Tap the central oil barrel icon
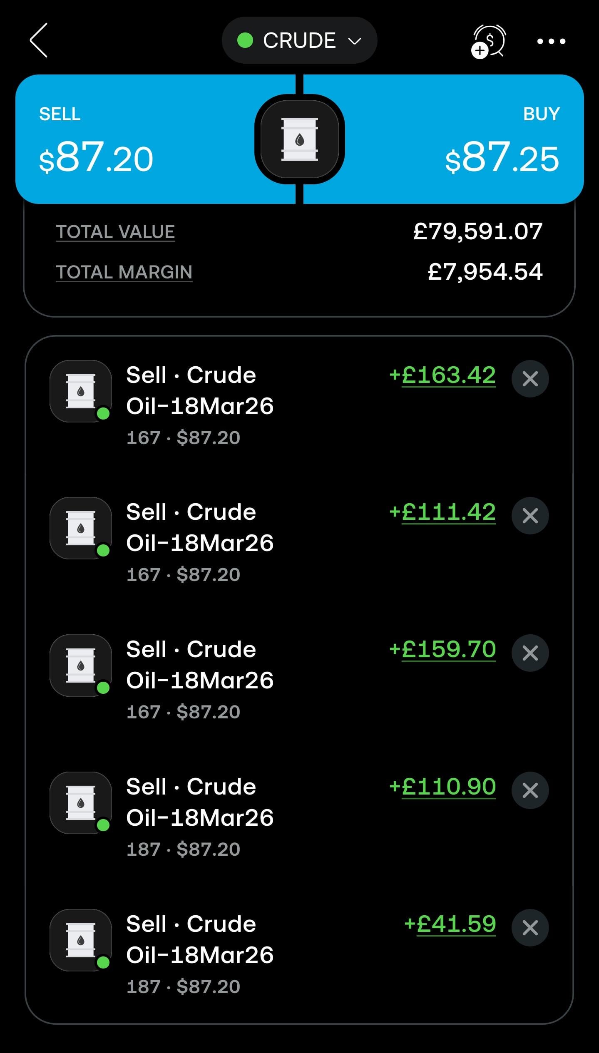 [299, 139]
